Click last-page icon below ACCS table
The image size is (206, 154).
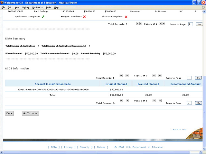click(160, 100)
